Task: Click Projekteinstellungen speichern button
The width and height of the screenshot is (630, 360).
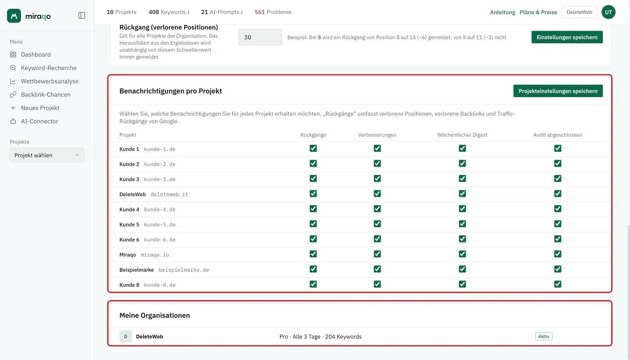Action: coord(558,91)
